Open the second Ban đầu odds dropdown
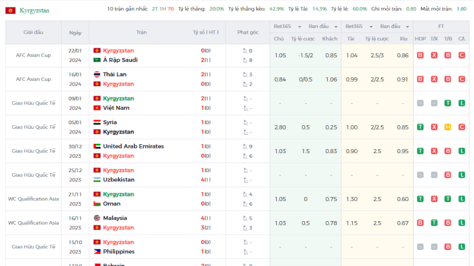Screen dimensions: 474x266 point(395,27)
